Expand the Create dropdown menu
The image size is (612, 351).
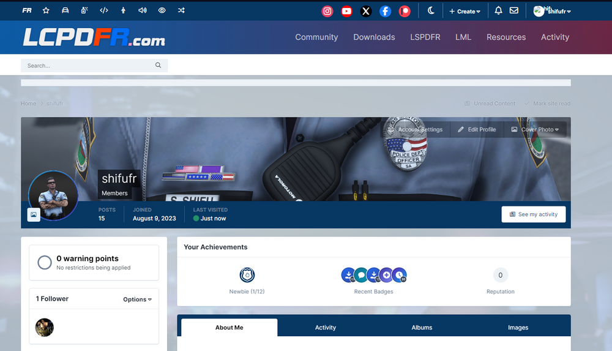[x=465, y=12]
